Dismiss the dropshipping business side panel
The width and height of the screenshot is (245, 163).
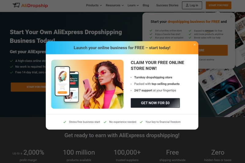pyautogui.click(x=231, y=17)
